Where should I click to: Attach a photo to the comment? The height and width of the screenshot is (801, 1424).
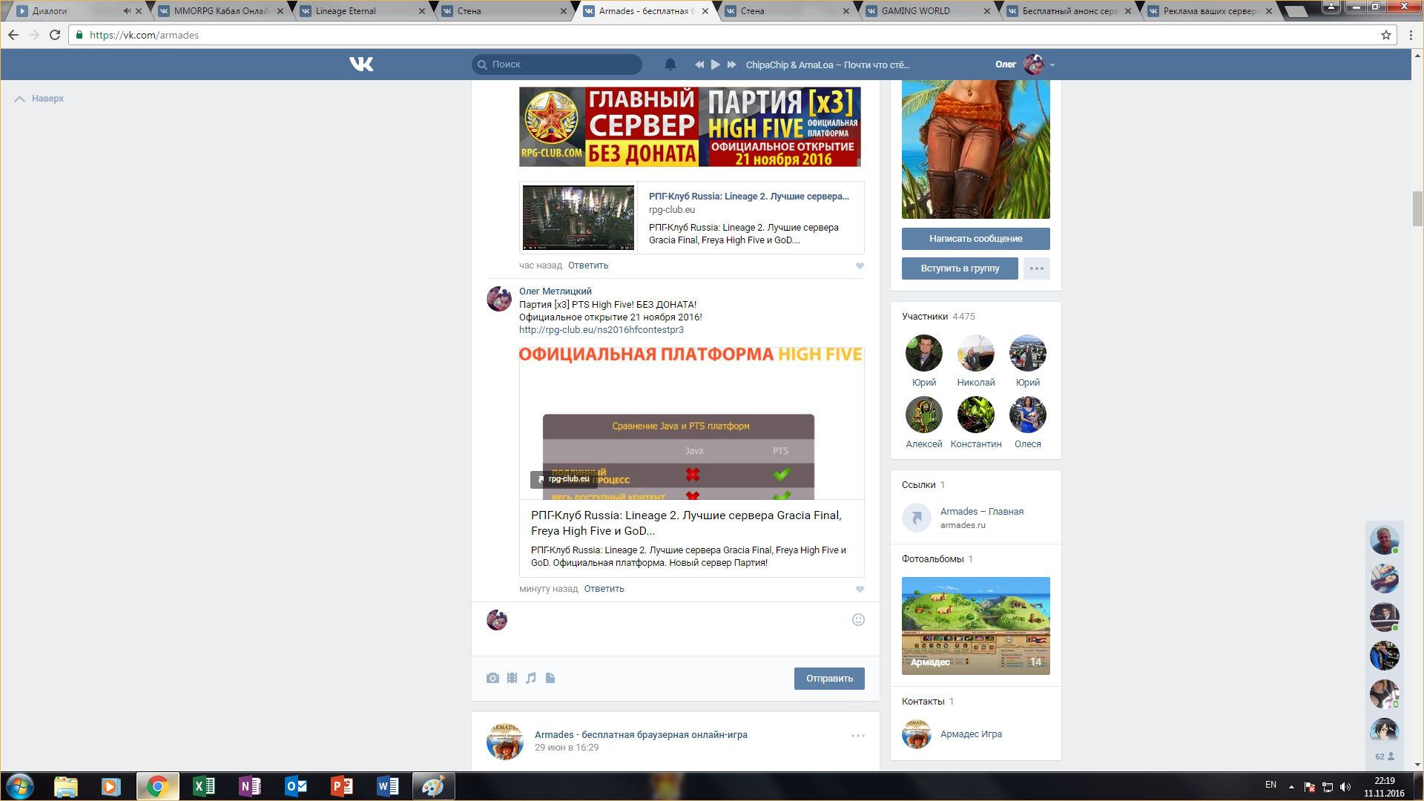(x=492, y=678)
